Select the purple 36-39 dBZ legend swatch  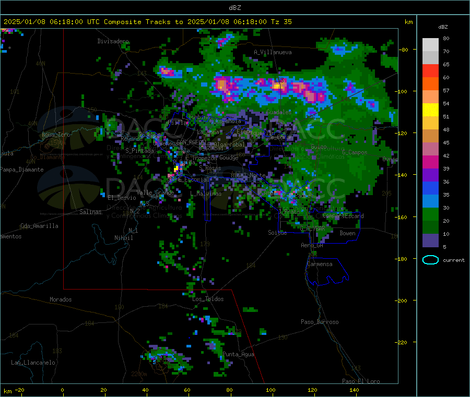[x=430, y=175]
